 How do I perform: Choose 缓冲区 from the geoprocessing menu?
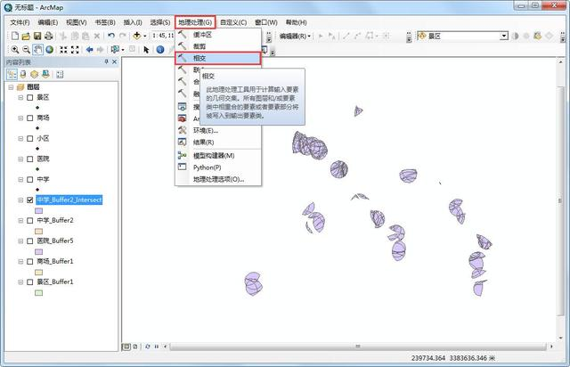pyautogui.click(x=217, y=35)
